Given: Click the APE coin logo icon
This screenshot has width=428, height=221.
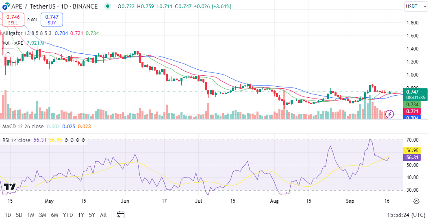Looking at the screenshot, I should [x=5, y=6].
